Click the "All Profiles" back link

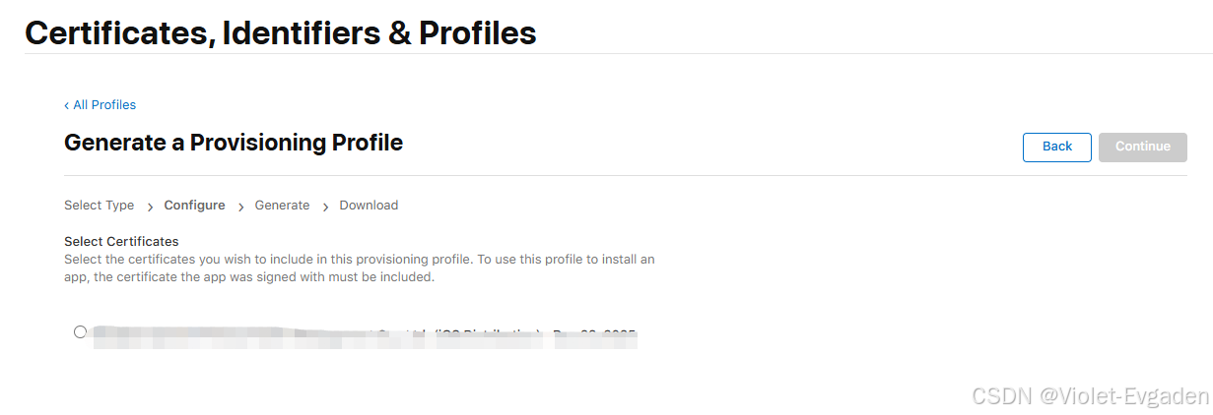(104, 105)
